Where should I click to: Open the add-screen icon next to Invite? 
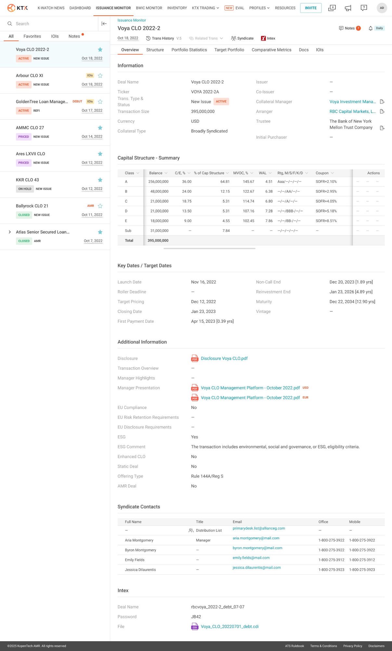coord(332,8)
